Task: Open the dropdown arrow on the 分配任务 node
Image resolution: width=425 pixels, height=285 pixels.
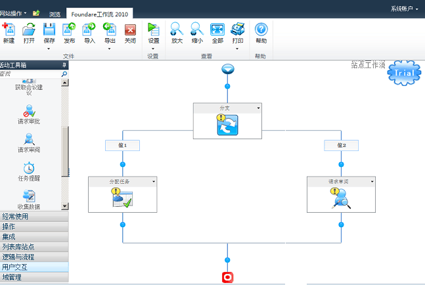Action: (x=154, y=181)
